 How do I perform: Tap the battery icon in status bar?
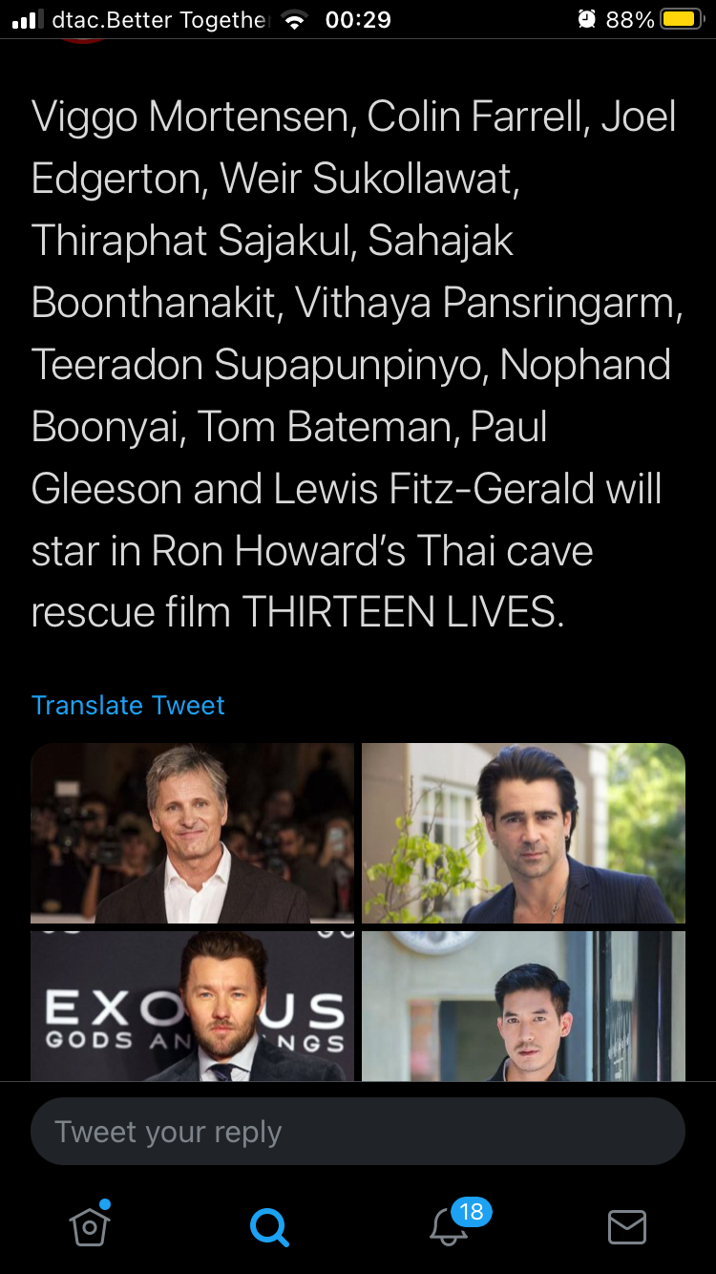pyautogui.click(x=682, y=19)
